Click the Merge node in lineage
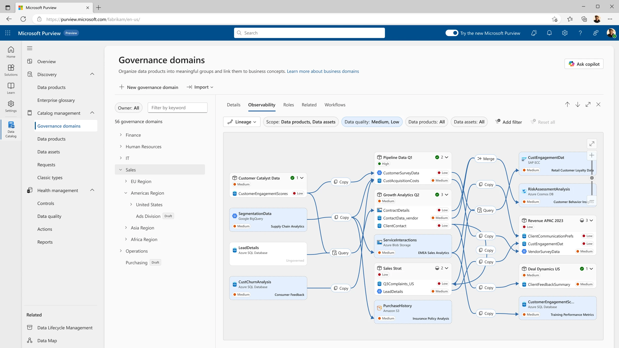The height and width of the screenshot is (348, 619). point(486,159)
